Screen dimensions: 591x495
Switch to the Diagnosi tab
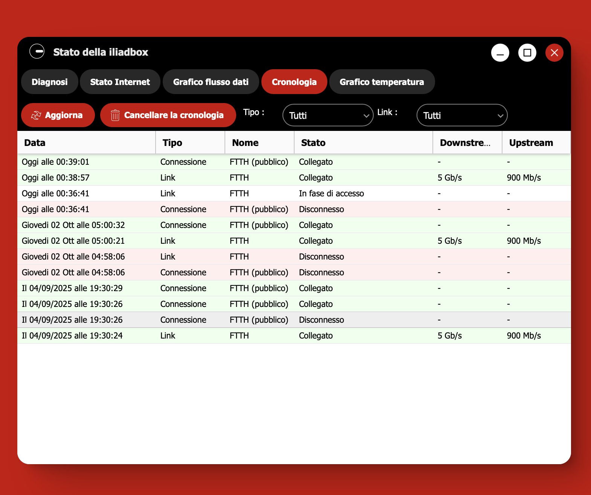point(50,82)
